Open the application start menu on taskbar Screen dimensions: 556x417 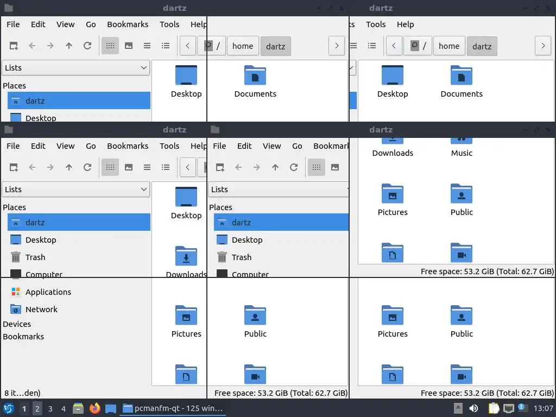pos(9,408)
